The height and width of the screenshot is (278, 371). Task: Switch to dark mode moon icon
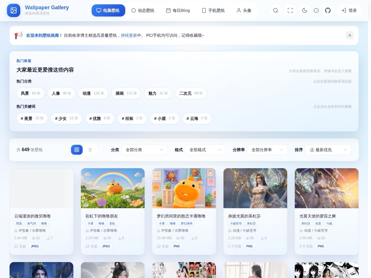(x=305, y=10)
